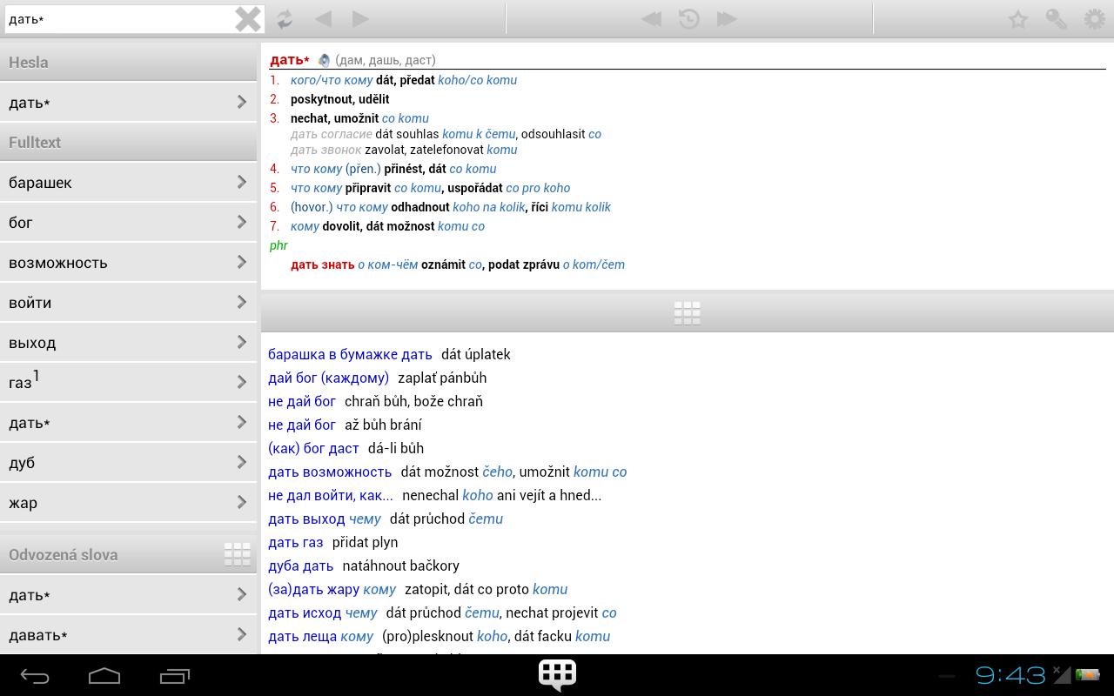The width and height of the screenshot is (1114, 696).
Task: Expand chevron of давать* row
Action: click(242, 634)
